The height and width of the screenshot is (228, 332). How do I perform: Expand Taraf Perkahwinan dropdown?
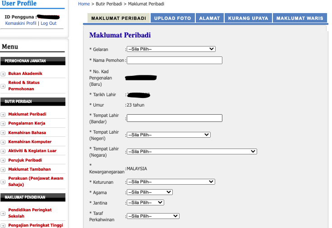coord(153,216)
